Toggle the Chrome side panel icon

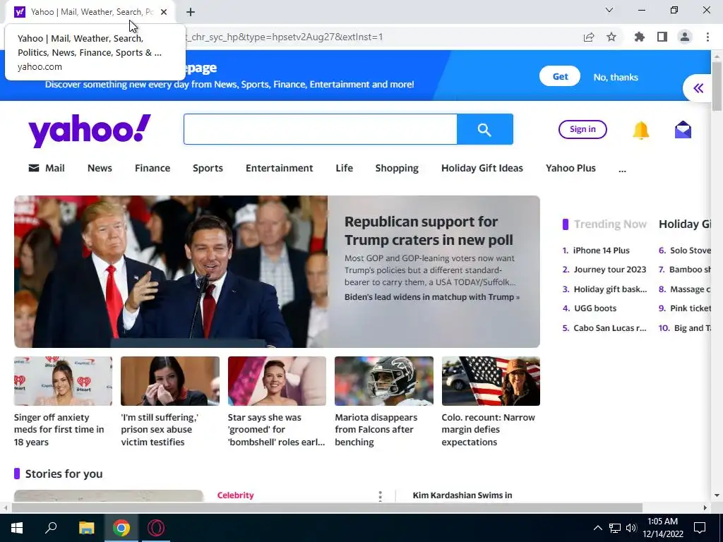(662, 37)
